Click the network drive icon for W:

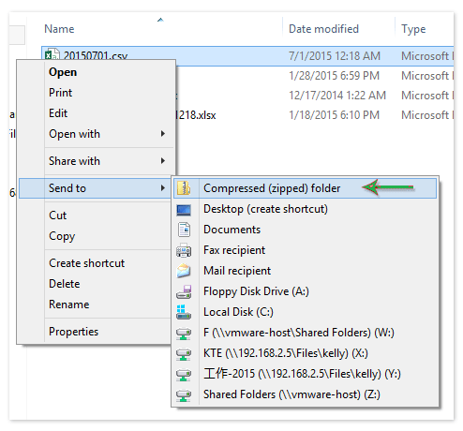point(184,334)
